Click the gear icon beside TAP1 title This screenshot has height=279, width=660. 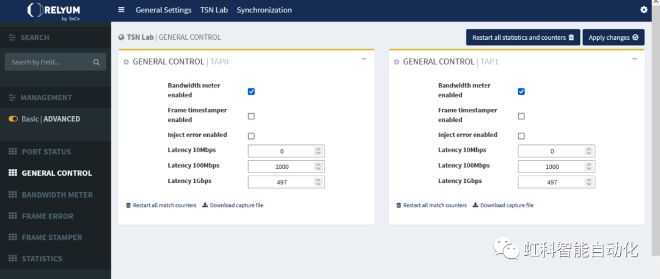(x=396, y=62)
